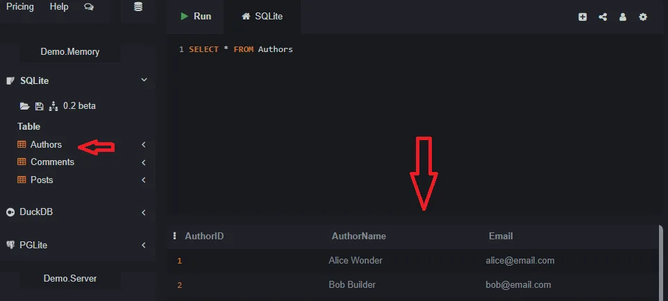Open the user account icon
The width and height of the screenshot is (668, 301).
tap(623, 17)
